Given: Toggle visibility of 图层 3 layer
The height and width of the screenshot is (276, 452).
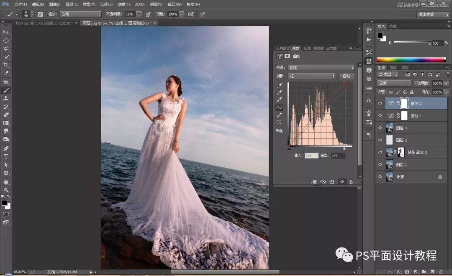Looking at the screenshot, I should 380,128.
